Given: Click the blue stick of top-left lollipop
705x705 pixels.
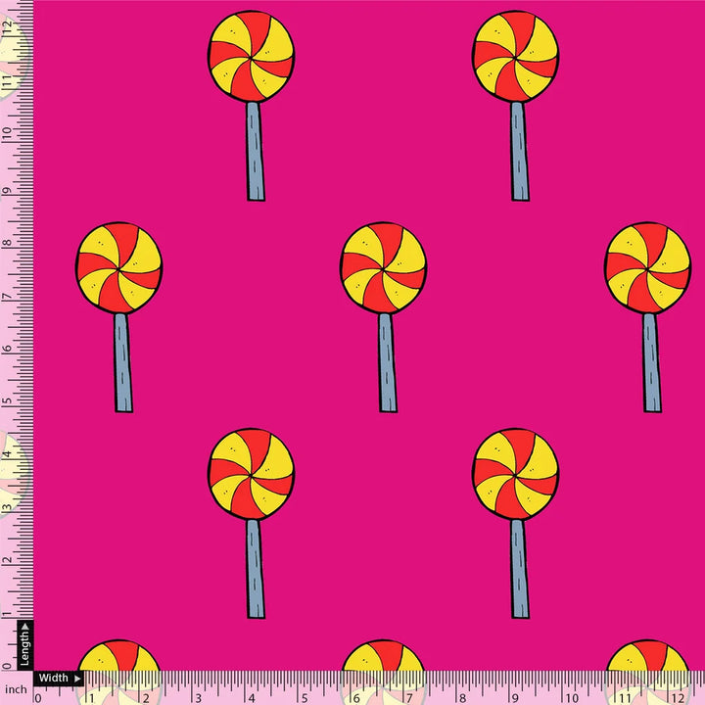Looking at the screenshot, I should (x=255, y=151).
